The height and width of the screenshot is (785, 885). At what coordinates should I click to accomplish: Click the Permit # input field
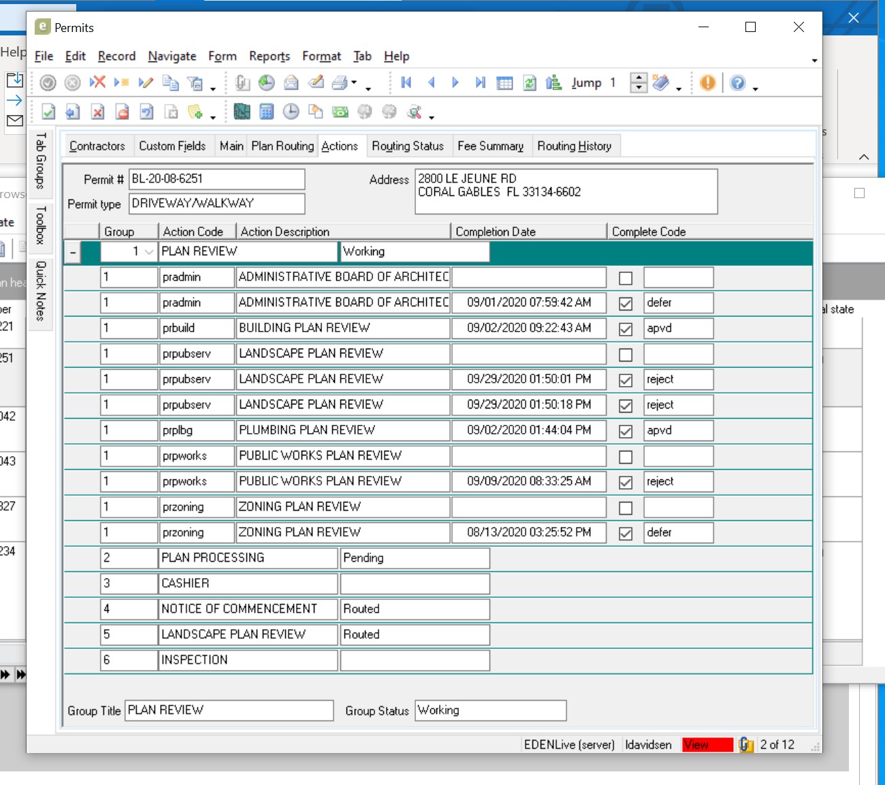tap(216, 179)
